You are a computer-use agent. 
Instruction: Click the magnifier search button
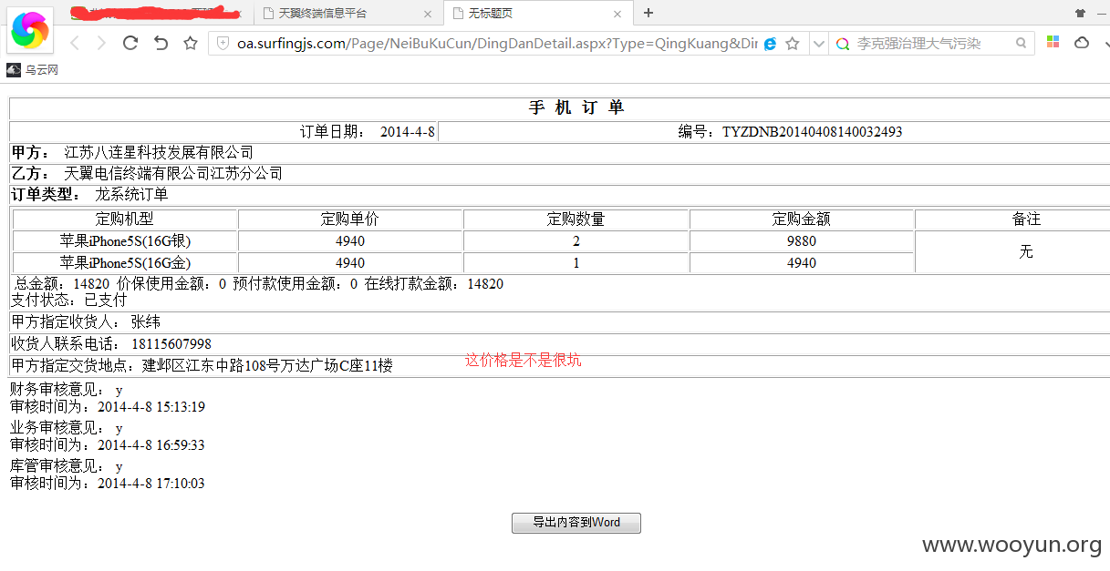click(x=1022, y=43)
